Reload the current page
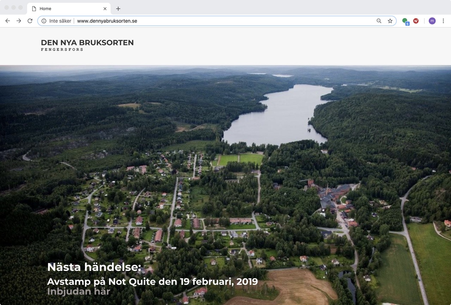The width and height of the screenshot is (451, 305). [x=30, y=21]
